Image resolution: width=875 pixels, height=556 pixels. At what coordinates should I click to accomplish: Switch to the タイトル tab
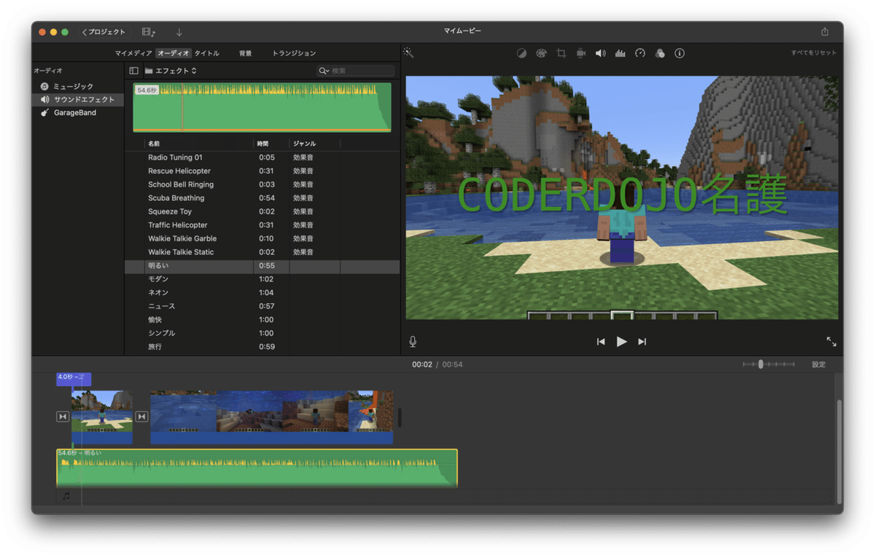click(206, 53)
